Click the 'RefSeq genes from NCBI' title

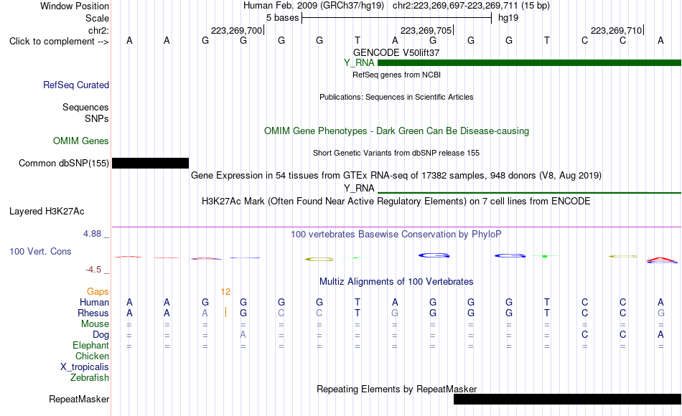click(x=396, y=75)
